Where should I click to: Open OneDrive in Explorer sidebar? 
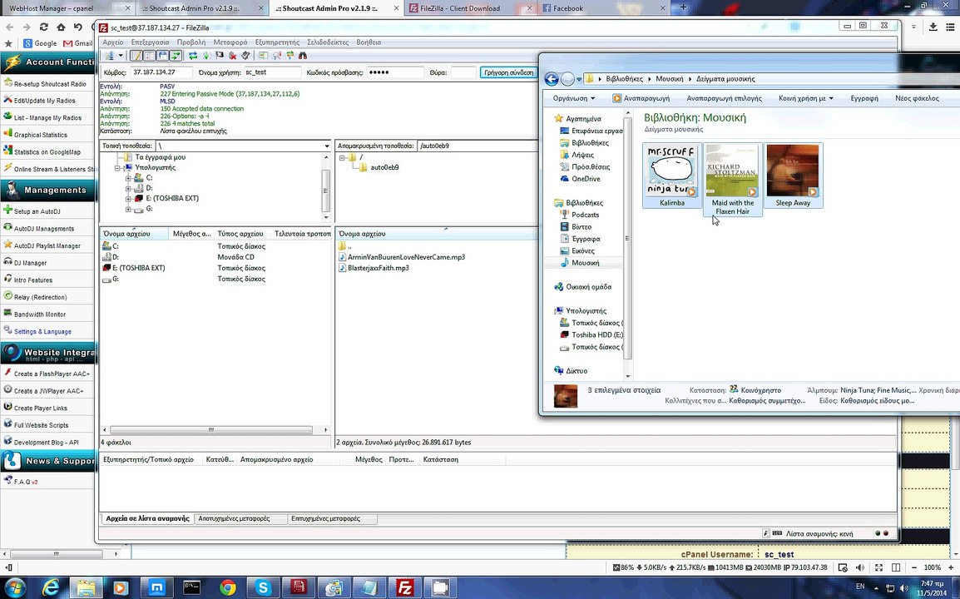click(x=586, y=179)
